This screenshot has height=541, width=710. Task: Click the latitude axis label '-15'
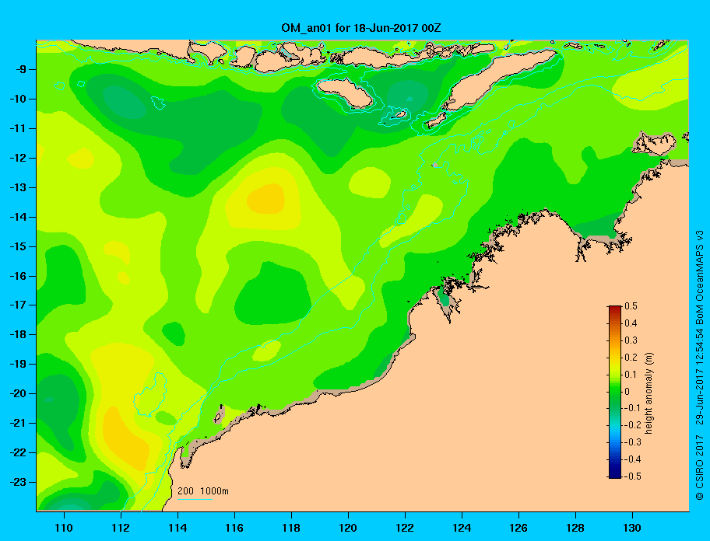(19, 246)
